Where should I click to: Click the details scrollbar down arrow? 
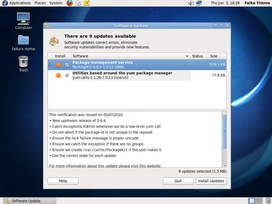tap(224, 166)
